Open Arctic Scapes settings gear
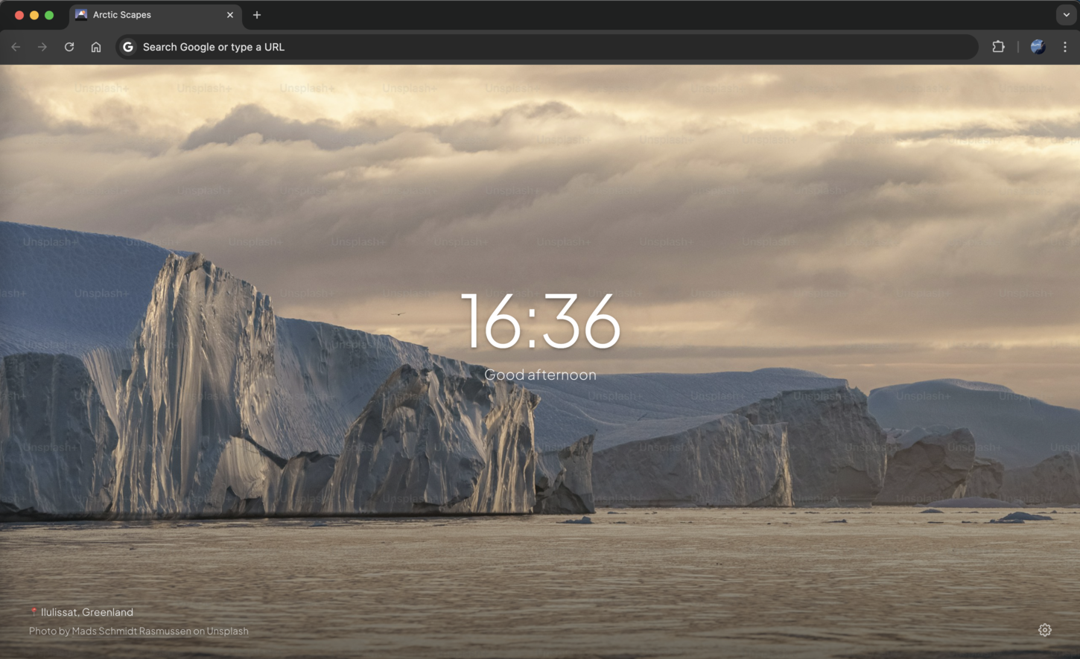This screenshot has width=1080, height=659. pos(1045,630)
